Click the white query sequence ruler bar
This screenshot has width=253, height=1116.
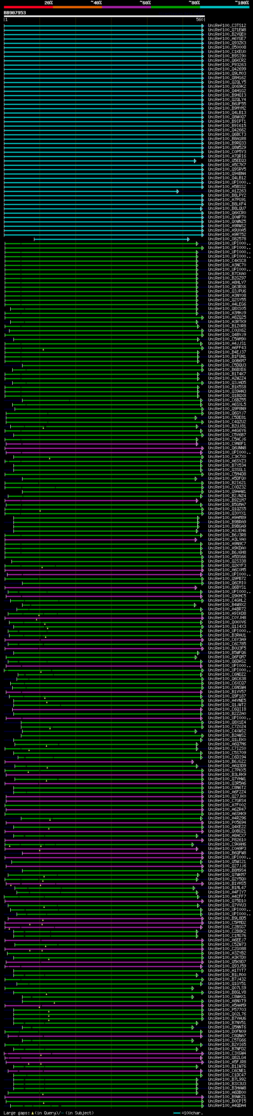pyautogui.click(x=104, y=16)
